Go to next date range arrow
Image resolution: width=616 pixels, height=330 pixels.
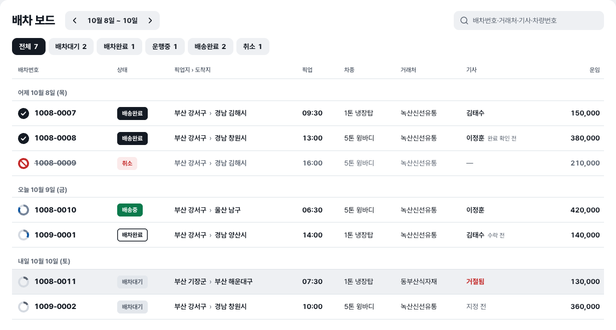click(150, 20)
